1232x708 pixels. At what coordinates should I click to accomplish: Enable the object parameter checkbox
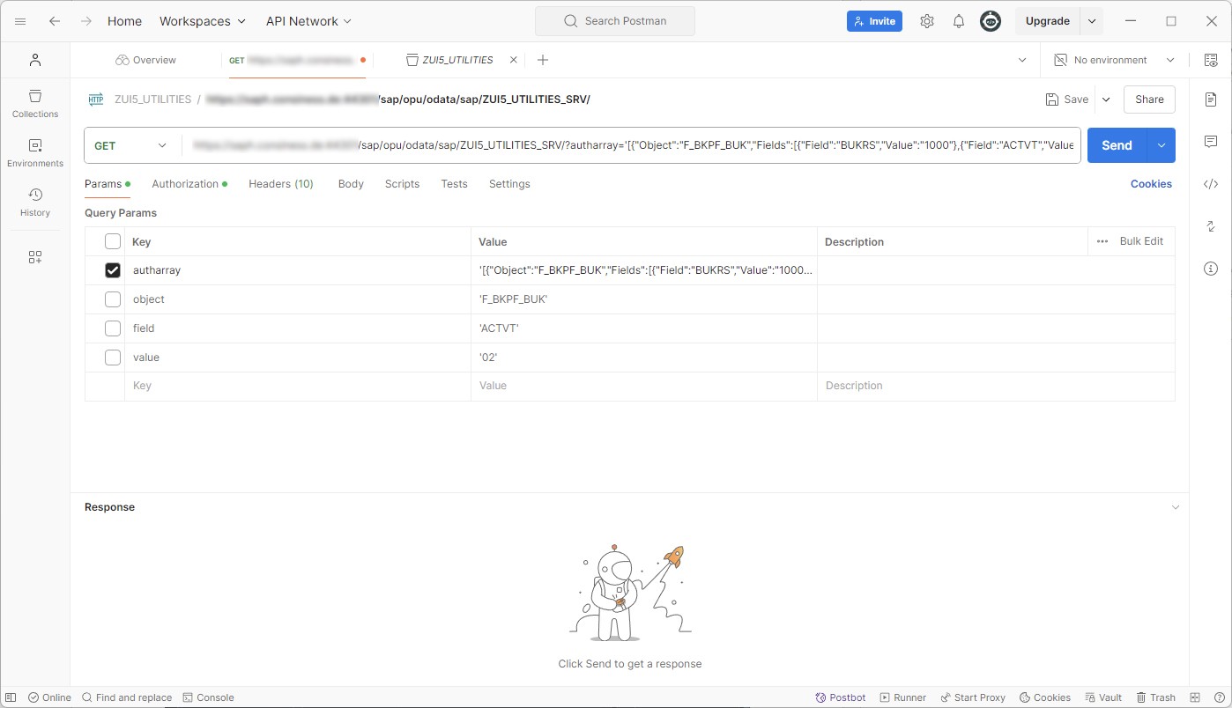click(x=113, y=299)
